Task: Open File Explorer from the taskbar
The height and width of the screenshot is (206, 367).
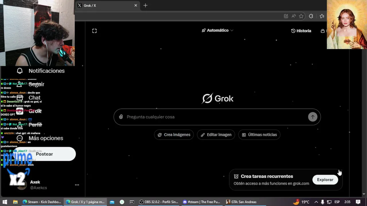Action: (15, 202)
